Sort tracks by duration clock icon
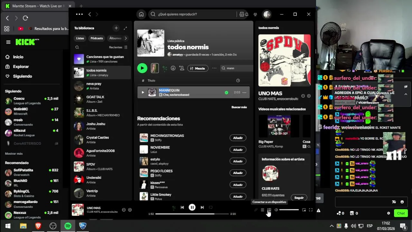 pyautogui.click(x=238, y=81)
